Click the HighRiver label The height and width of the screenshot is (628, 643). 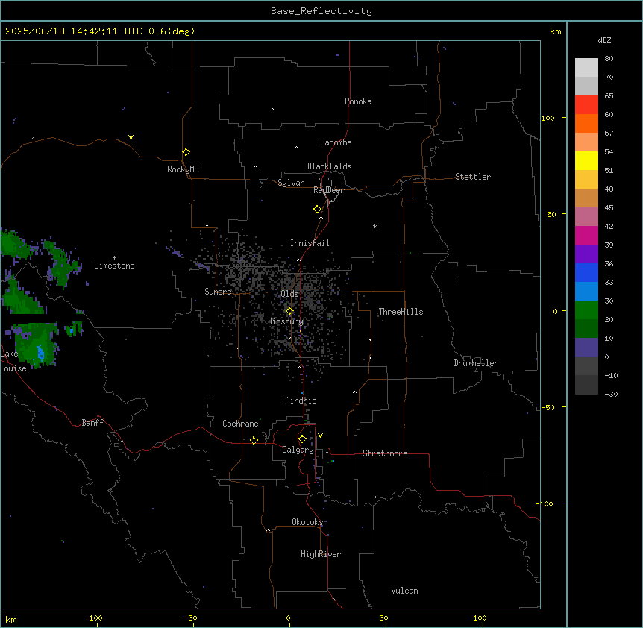pos(321,554)
